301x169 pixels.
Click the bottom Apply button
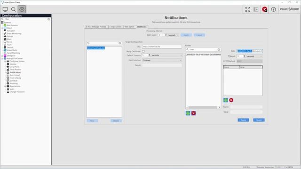(x=243, y=120)
